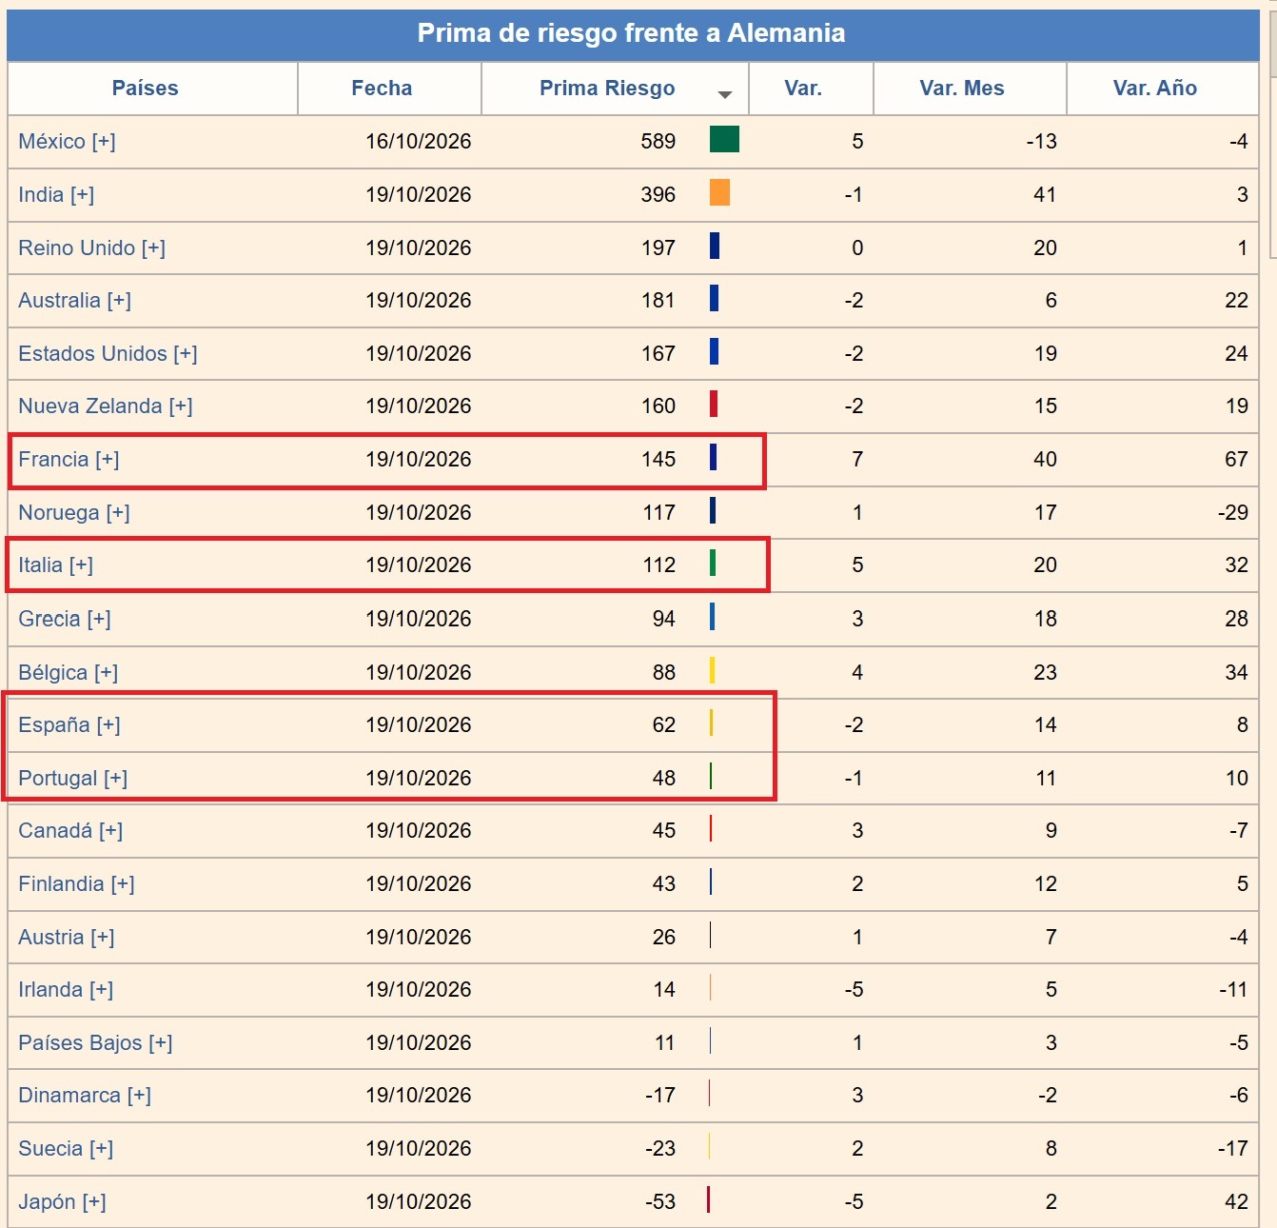Sort the table by Países column
The height and width of the screenshot is (1228, 1277).
click(145, 89)
